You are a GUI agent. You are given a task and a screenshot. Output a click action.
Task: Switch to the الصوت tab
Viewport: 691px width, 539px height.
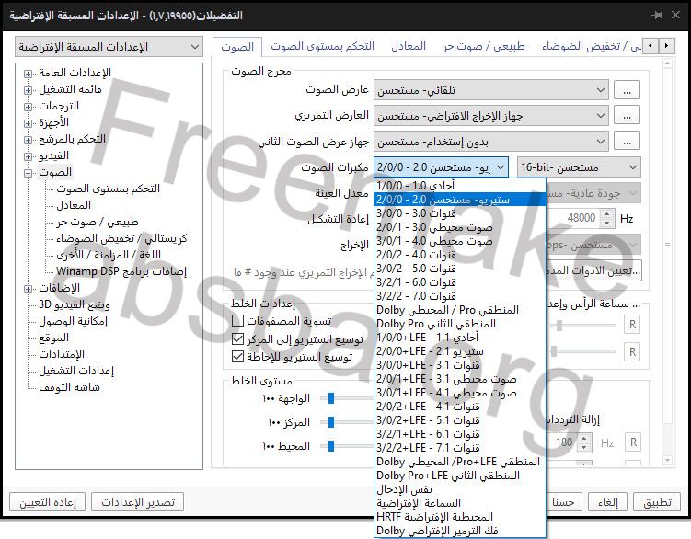pos(237,47)
